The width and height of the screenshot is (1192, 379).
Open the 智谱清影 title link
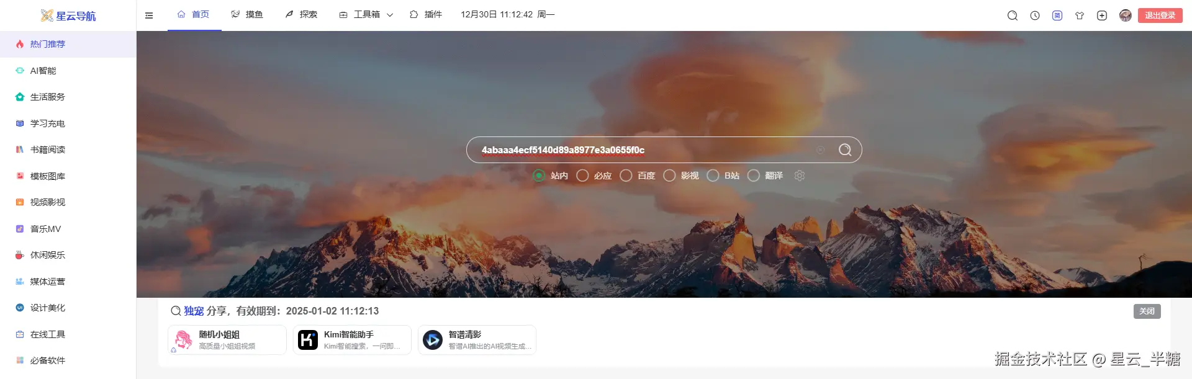coord(465,334)
